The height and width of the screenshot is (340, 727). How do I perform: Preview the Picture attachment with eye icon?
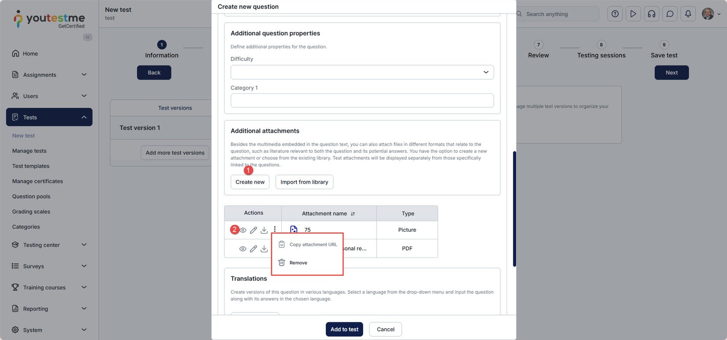pyautogui.click(x=243, y=230)
